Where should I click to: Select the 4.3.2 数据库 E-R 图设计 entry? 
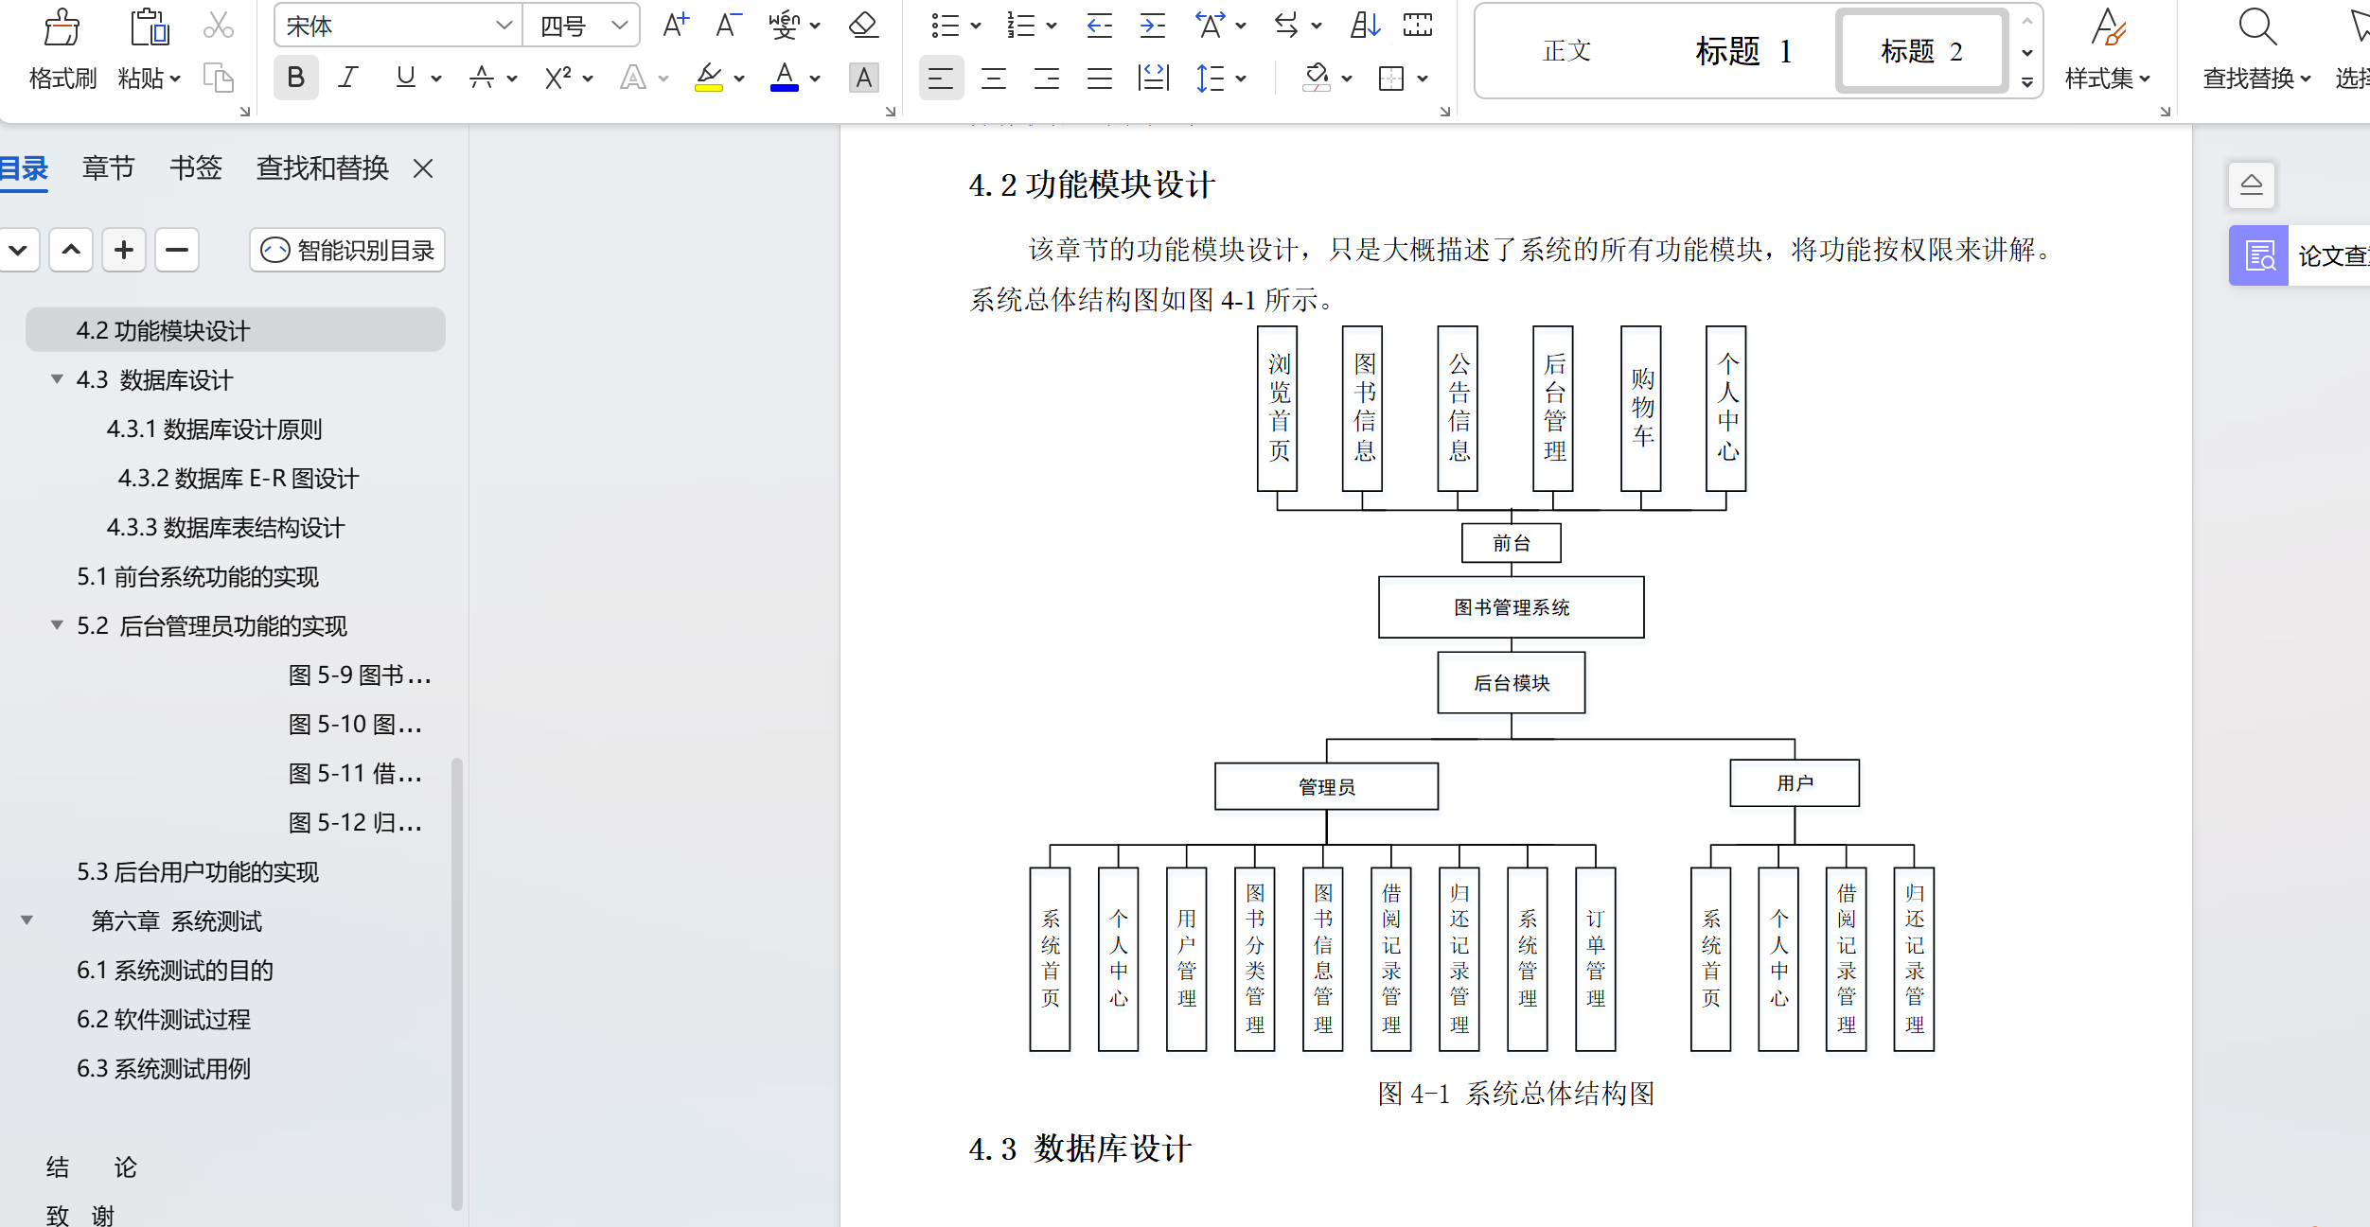coord(238,479)
